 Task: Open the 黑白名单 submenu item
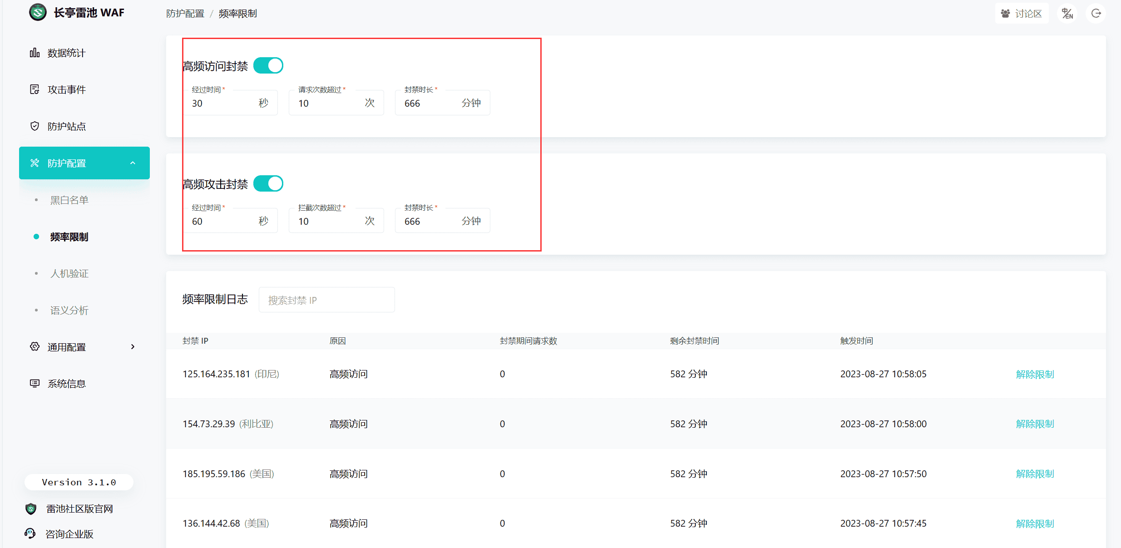coord(69,200)
